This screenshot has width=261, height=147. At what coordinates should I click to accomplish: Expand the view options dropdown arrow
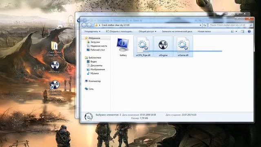[x=236, y=31]
